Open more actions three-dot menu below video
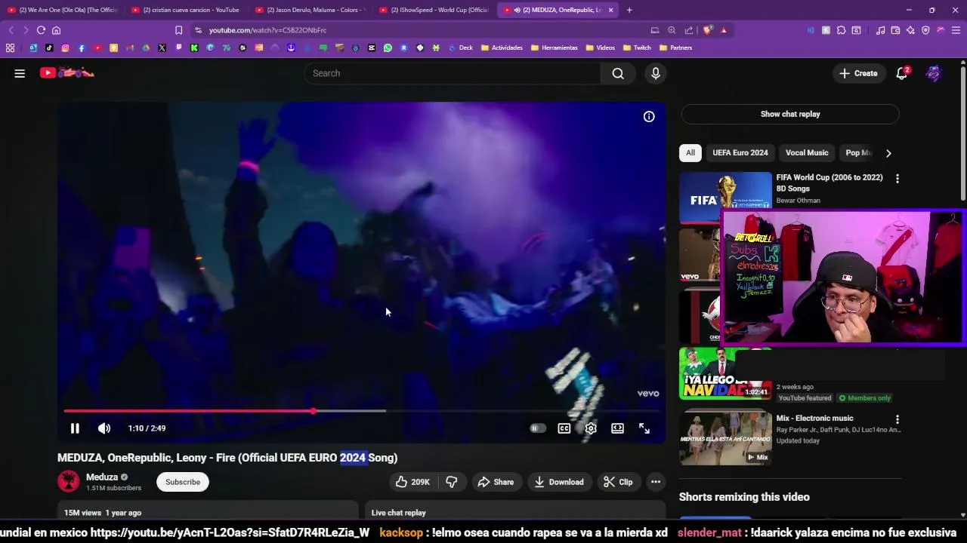This screenshot has width=967, height=543. pyautogui.click(x=656, y=482)
